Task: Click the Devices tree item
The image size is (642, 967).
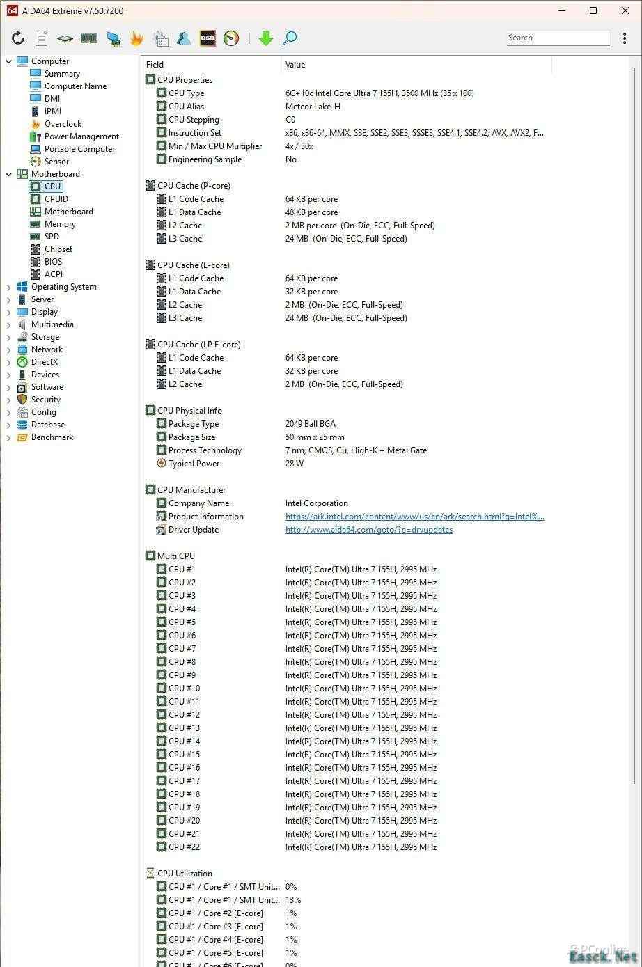Action: click(45, 375)
